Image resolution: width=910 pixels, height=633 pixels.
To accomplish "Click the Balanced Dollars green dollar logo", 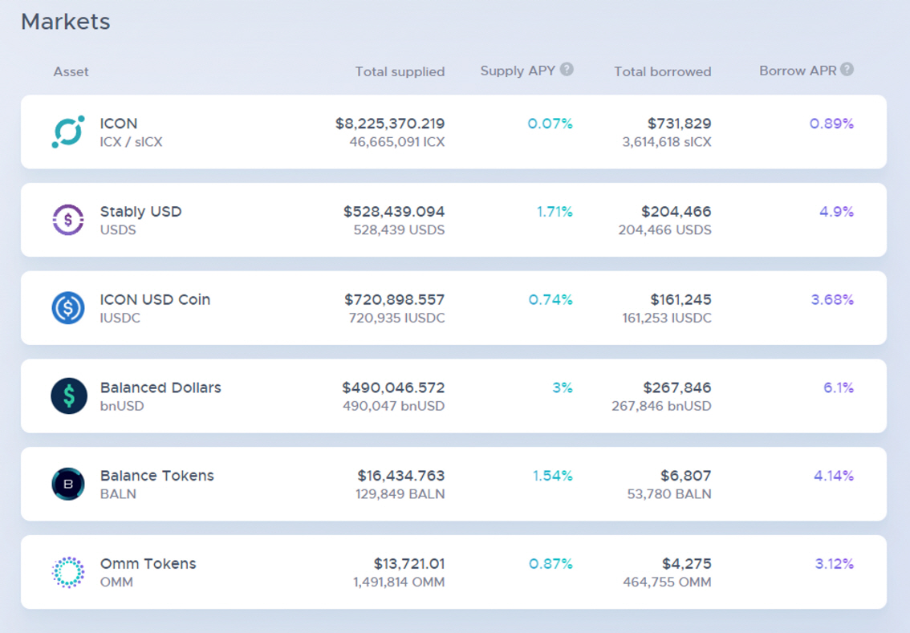I will click(69, 396).
